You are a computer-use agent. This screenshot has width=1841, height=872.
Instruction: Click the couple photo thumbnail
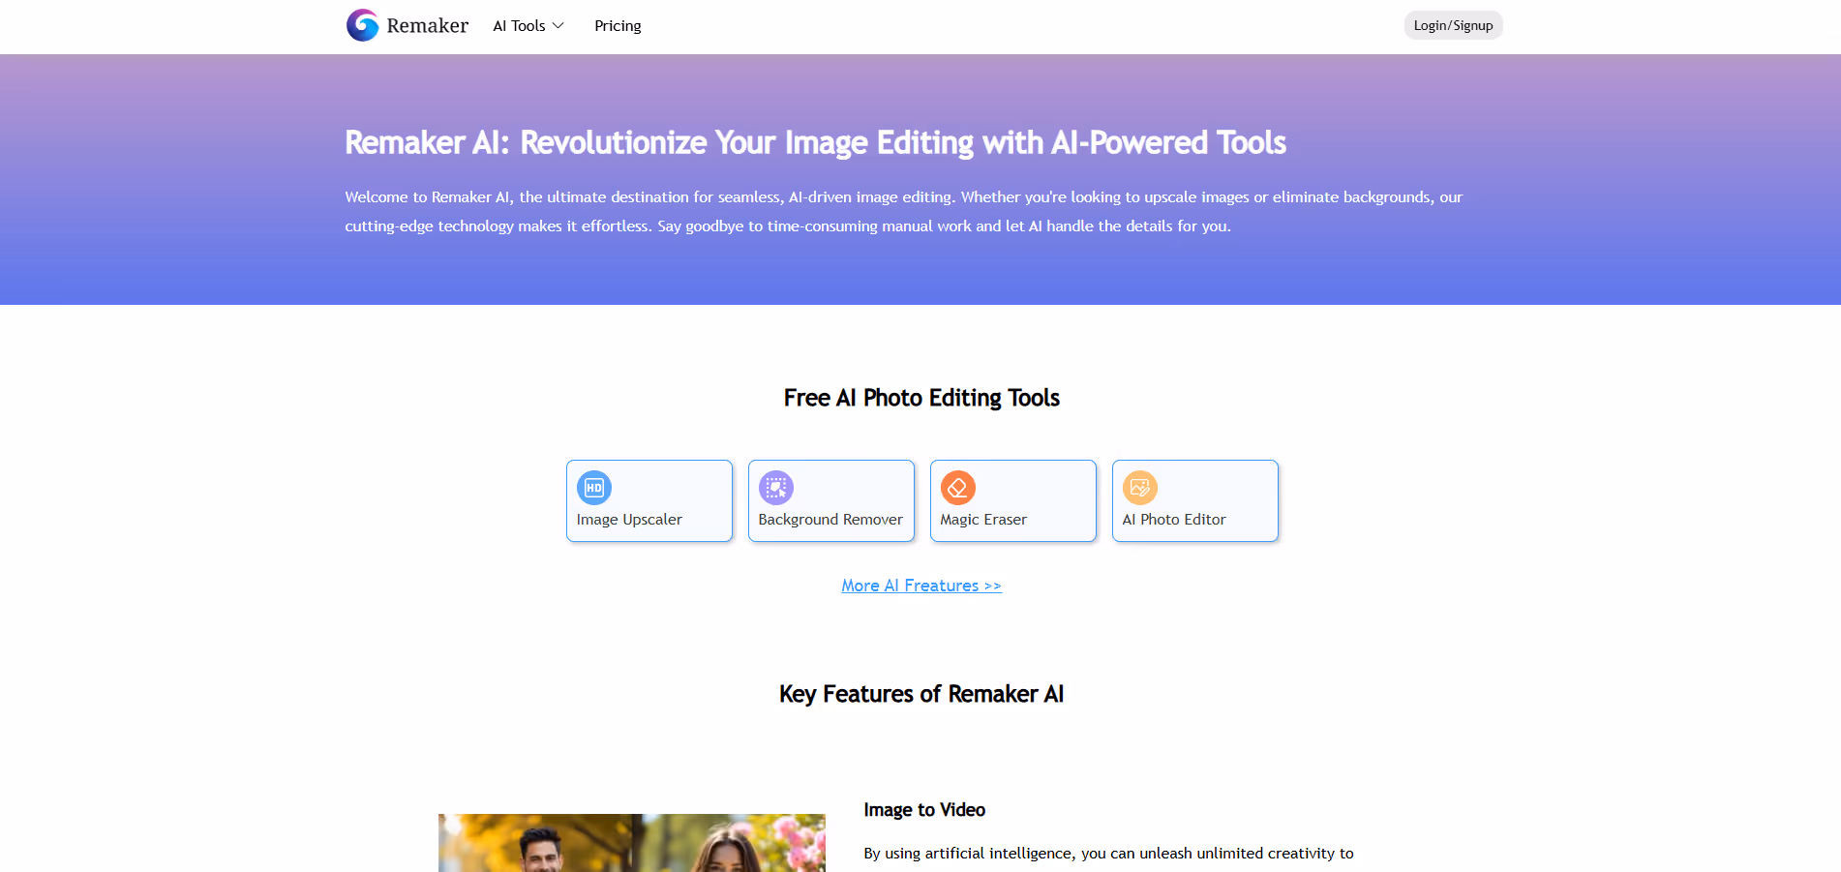click(632, 843)
